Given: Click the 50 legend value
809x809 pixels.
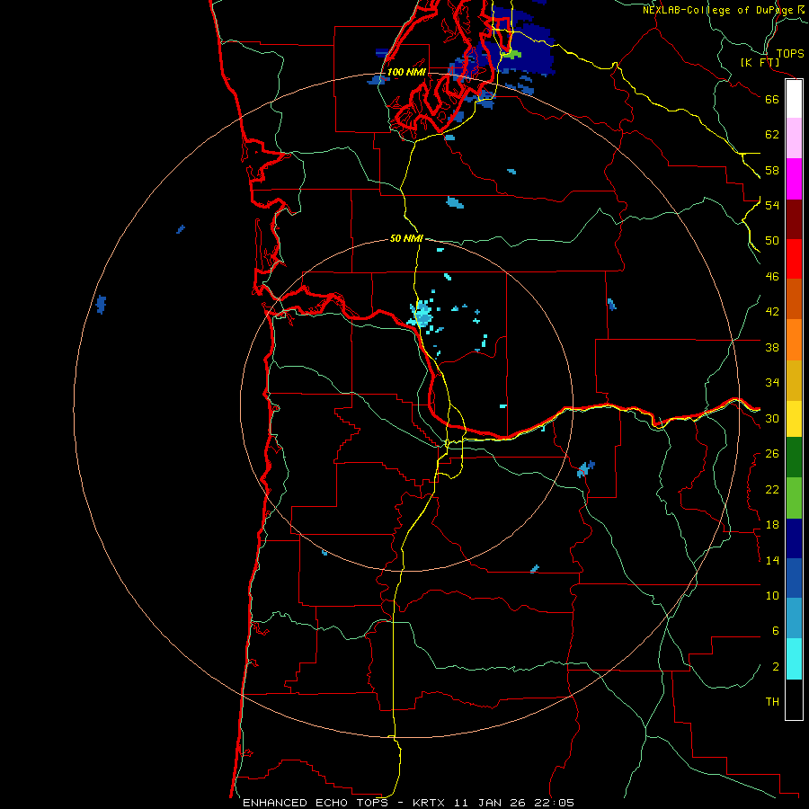Looking at the screenshot, I should (772, 241).
